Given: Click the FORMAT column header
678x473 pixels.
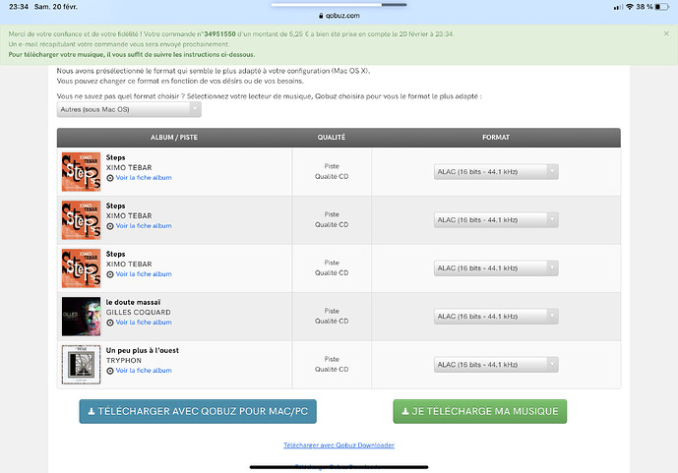Looking at the screenshot, I should [496, 138].
